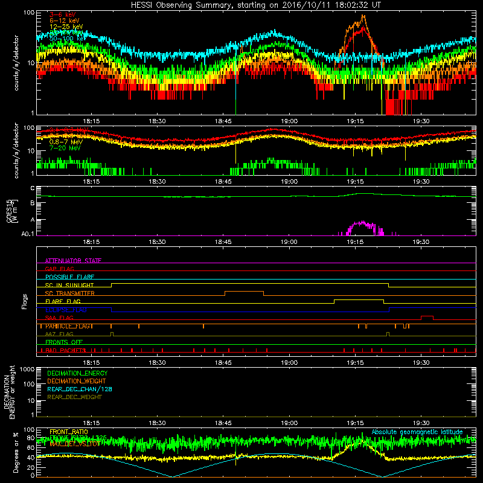Screen dimensions: 483x483
Task: Select the red 3-6 keV legend label
Action: [63, 14]
